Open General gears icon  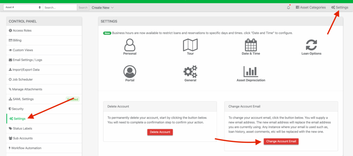coord(190,72)
